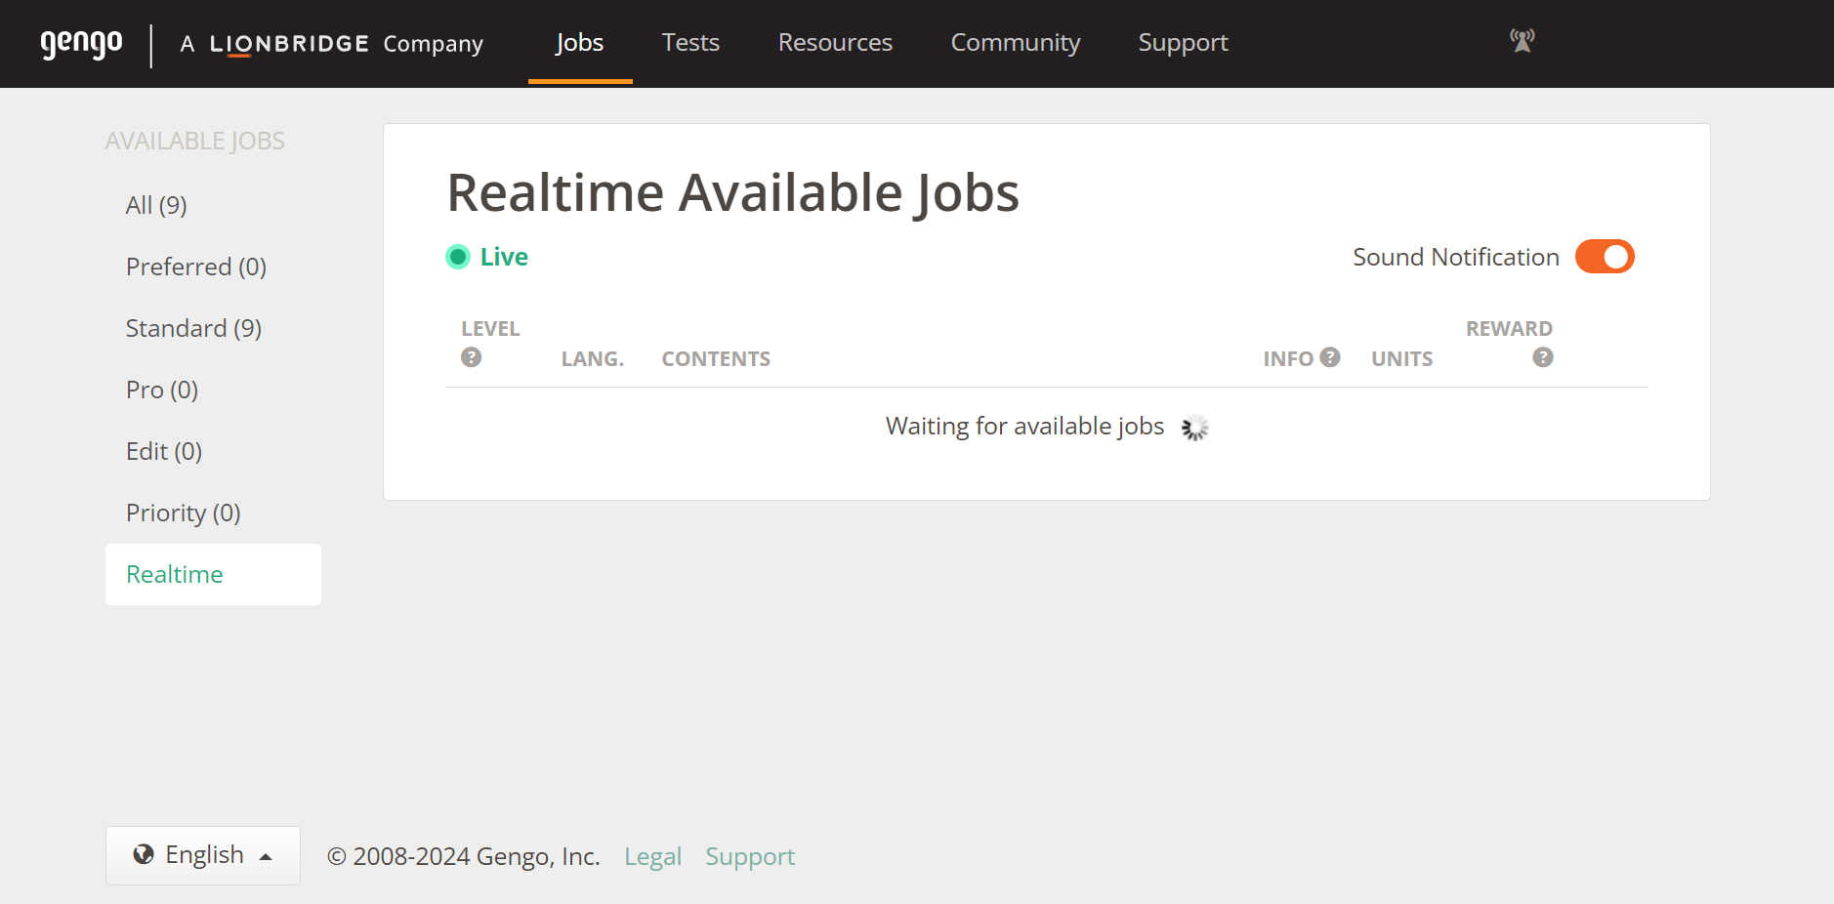Click the loading spinner beside waiting message

1194,428
